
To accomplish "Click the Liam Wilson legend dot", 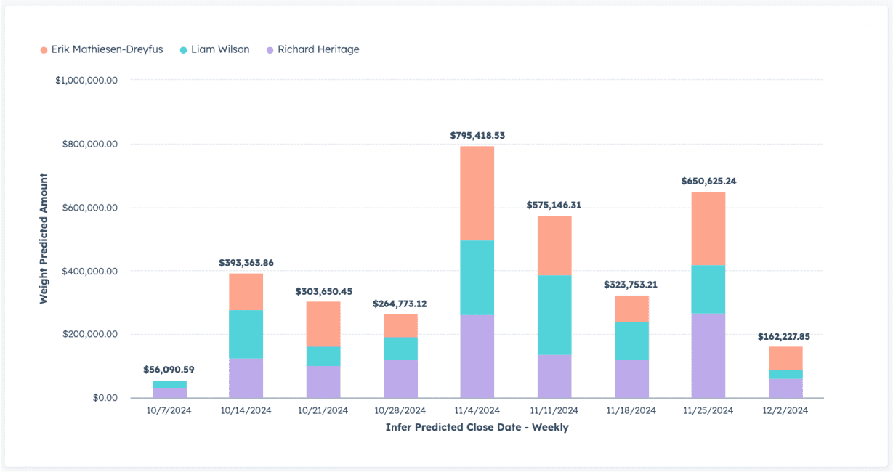I will click(x=183, y=49).
